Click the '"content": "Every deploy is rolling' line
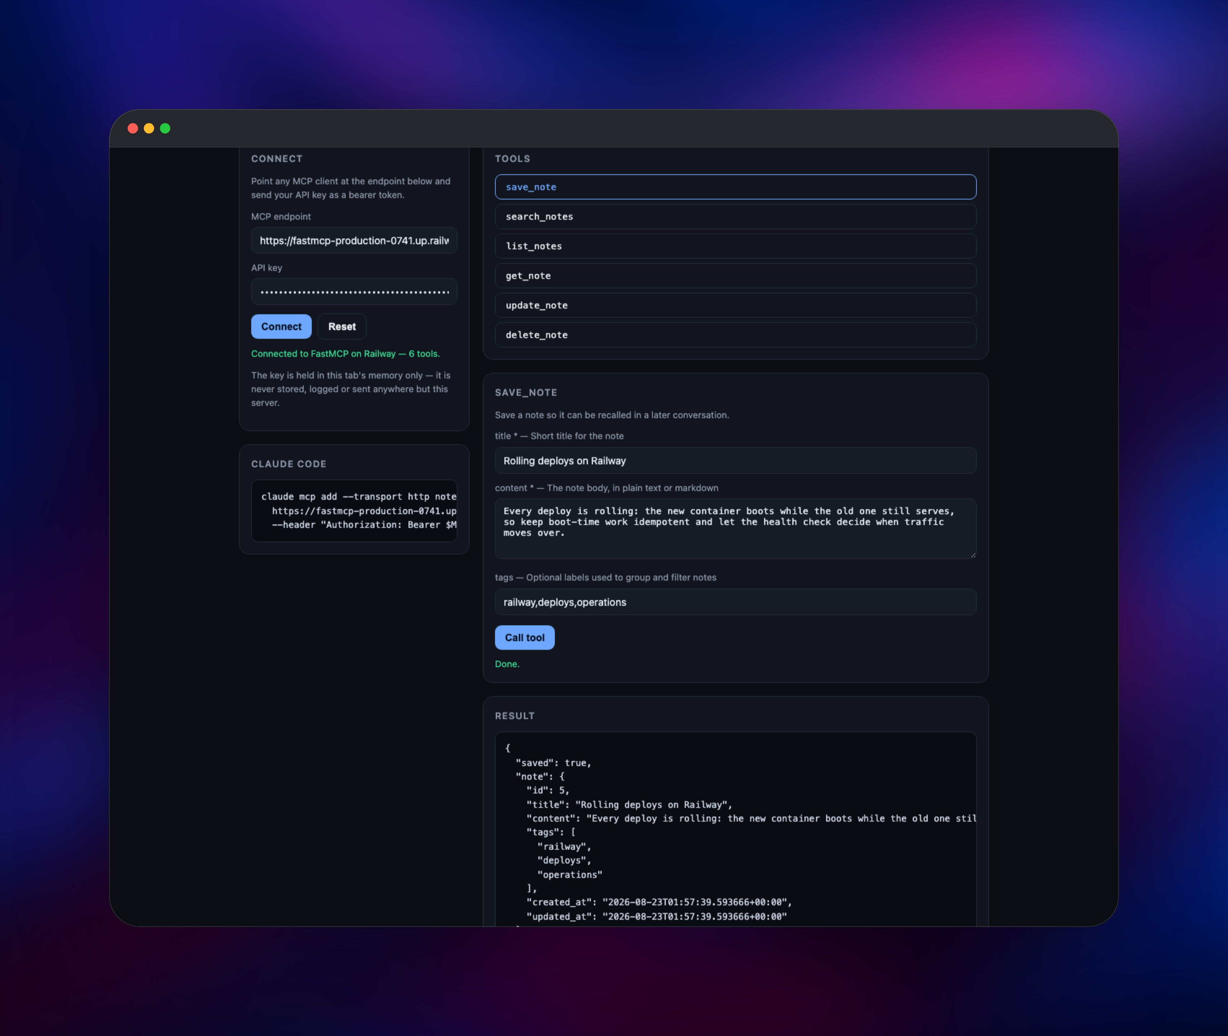 point(751,819)
